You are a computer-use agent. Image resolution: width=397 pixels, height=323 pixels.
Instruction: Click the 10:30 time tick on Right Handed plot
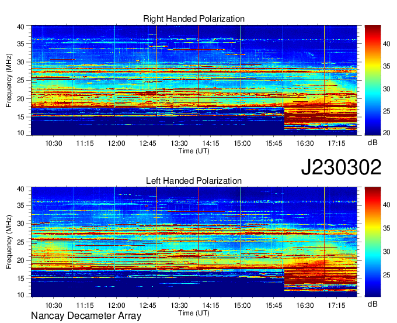pos(54,143)
